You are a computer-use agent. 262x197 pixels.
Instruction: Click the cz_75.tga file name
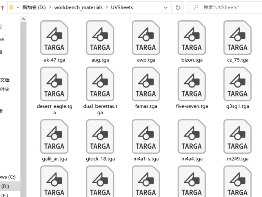pos(238,60)
